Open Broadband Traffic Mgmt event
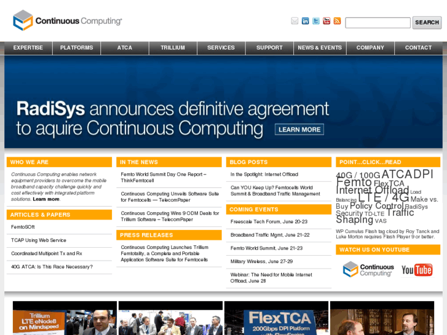 click(270, 235)
